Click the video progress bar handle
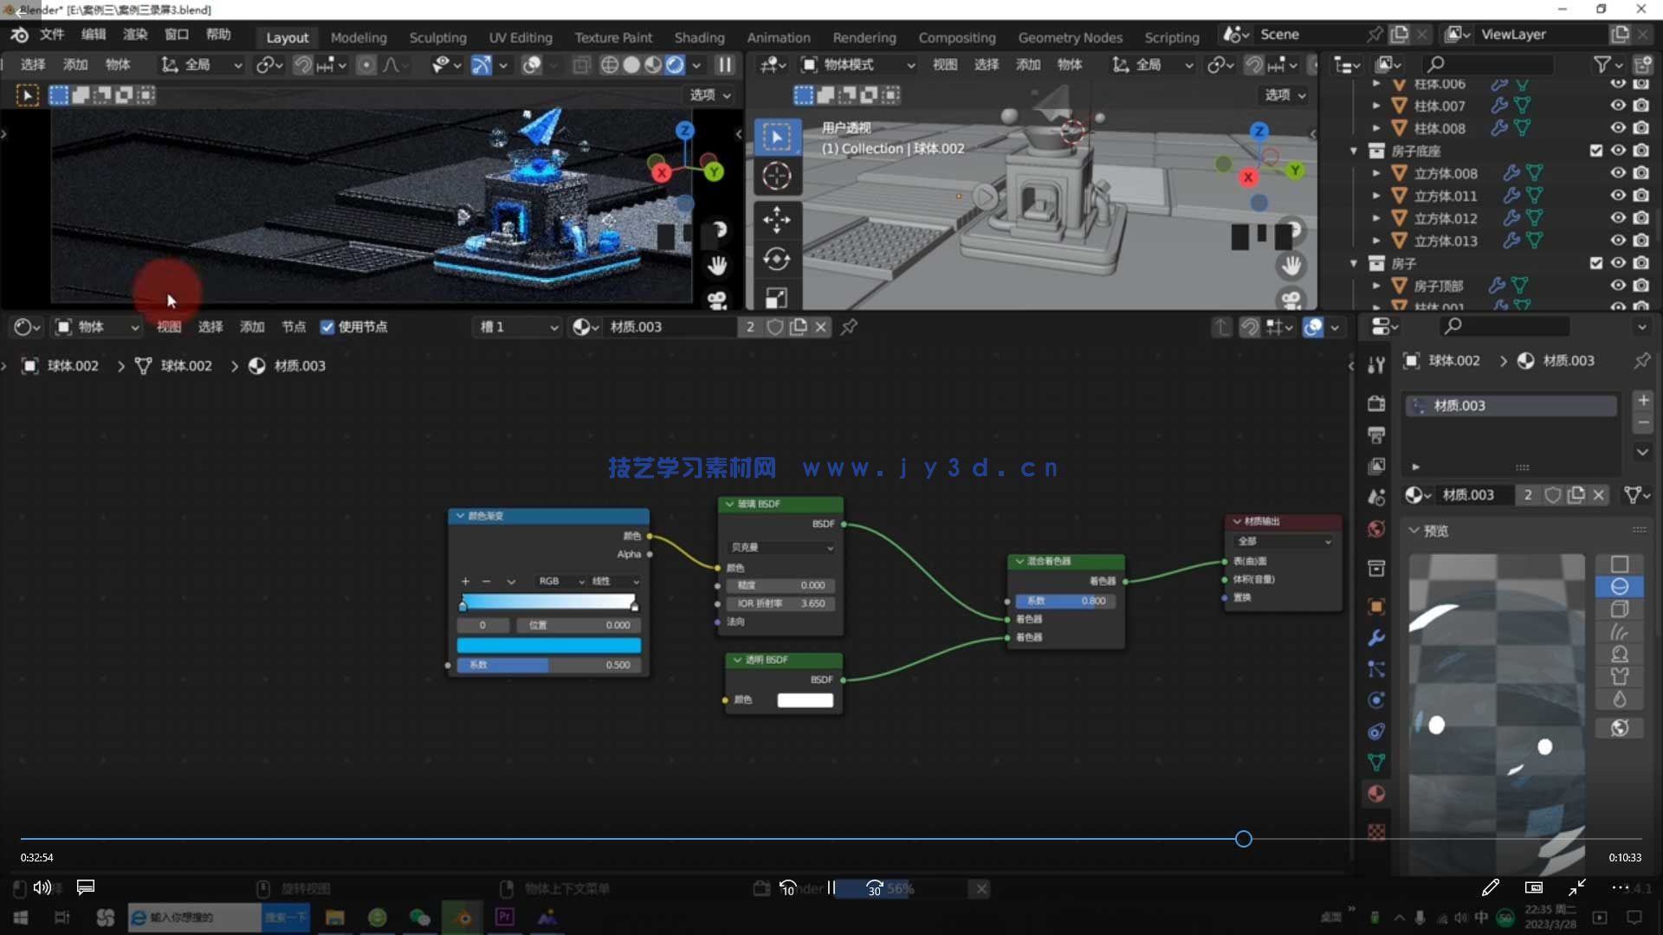This screenshot has width=1663, height=935. point(1243,839)
